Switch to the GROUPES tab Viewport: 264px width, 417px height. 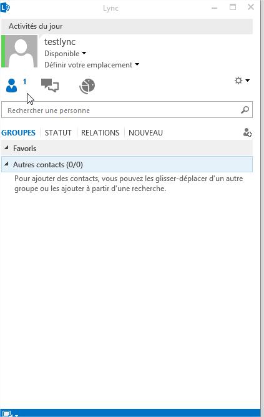18,132
